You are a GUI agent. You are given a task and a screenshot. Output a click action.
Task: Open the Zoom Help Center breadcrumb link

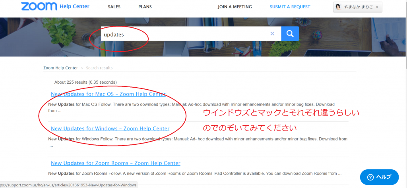tap(60, 68)
